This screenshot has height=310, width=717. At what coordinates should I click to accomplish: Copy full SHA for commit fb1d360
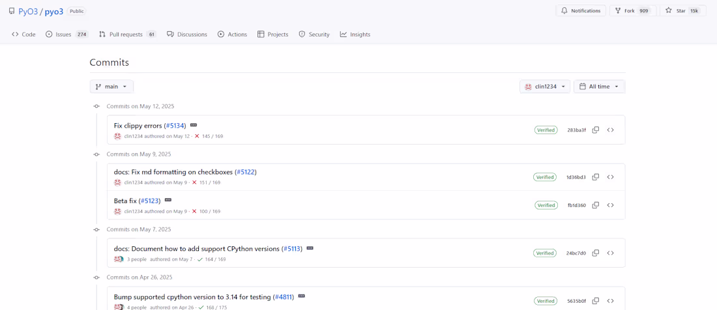[x=595, y=205]
